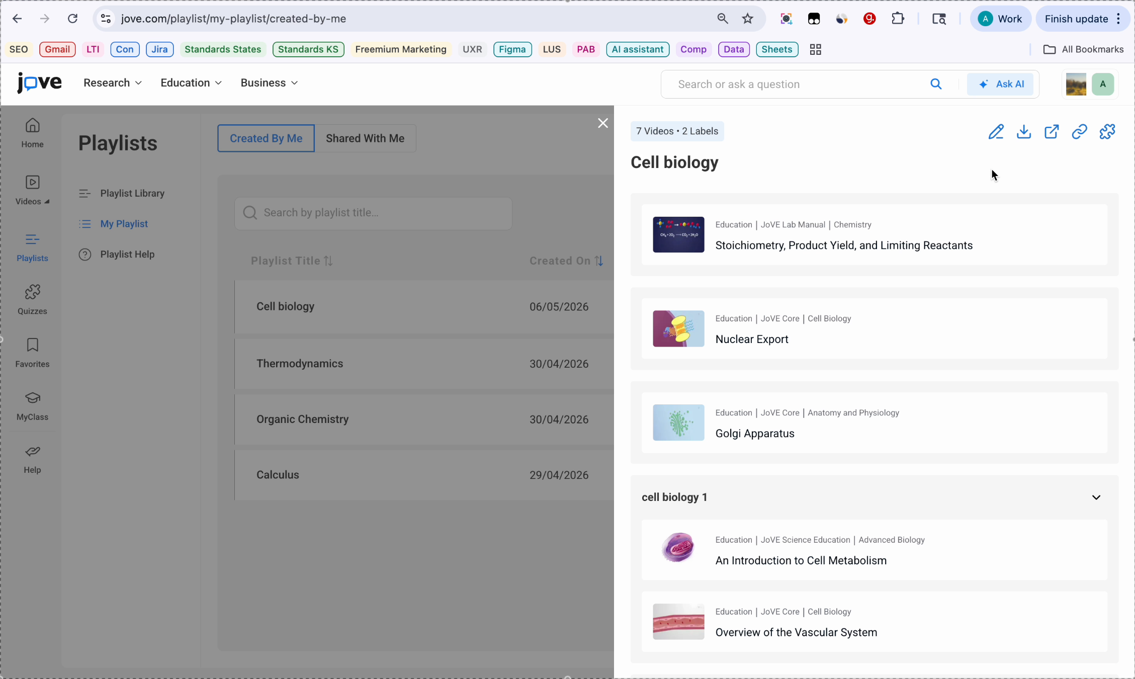Click the quiz puzzle icon in playlist header

(1107, 132)
